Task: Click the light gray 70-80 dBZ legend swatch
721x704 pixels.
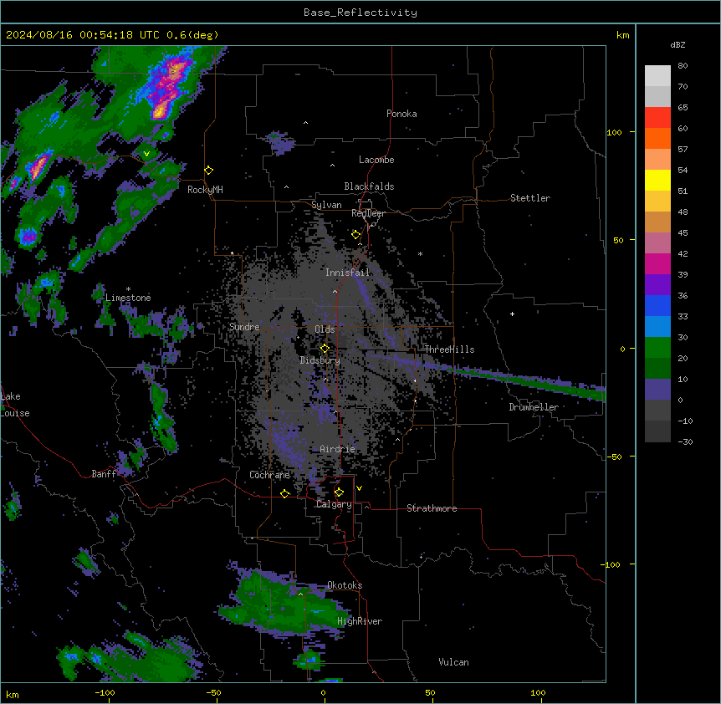Action: 657,75
